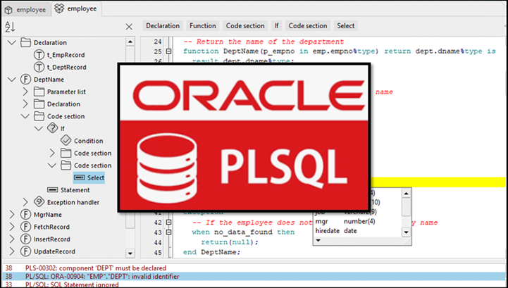Expand the FetchRecord function node
This screenshot has height=288, width=508.
click(12, 227)
